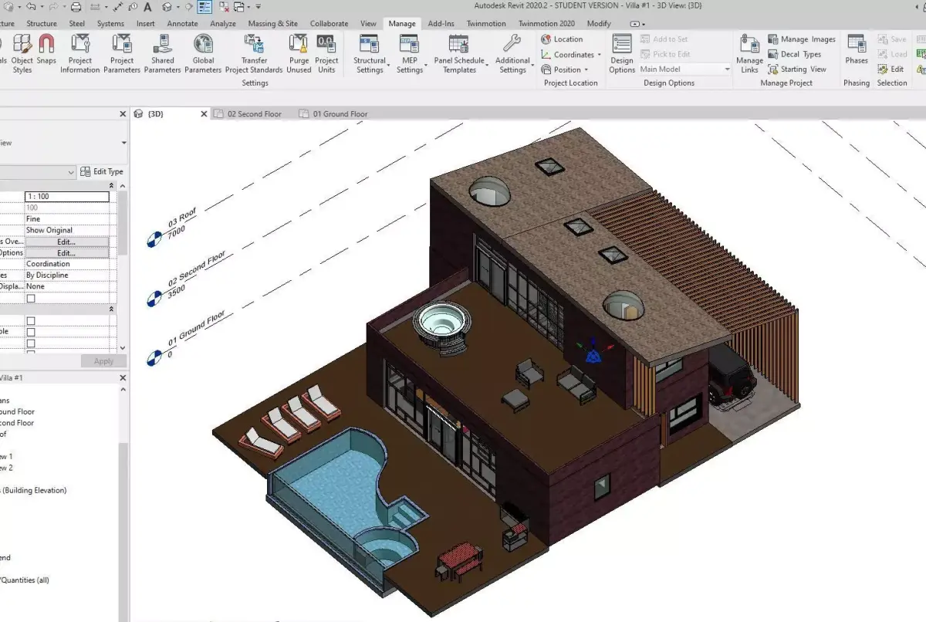The height and width of the screenshot is (622, 926).
Task: Open Shared Parameters
Action: pyautogui.click(x=163, y=54)
